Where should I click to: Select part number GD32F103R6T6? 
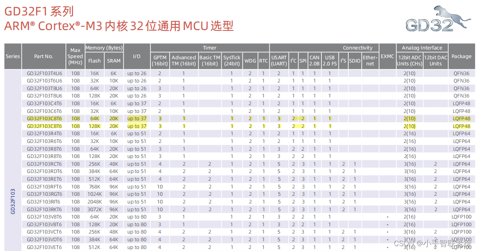tap(44, 141)
